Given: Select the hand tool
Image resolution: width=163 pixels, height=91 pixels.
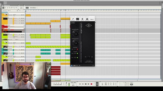Looking at the screenshot, I should pos(16,8).
